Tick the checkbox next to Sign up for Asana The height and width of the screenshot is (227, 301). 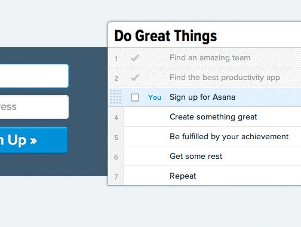135,97
